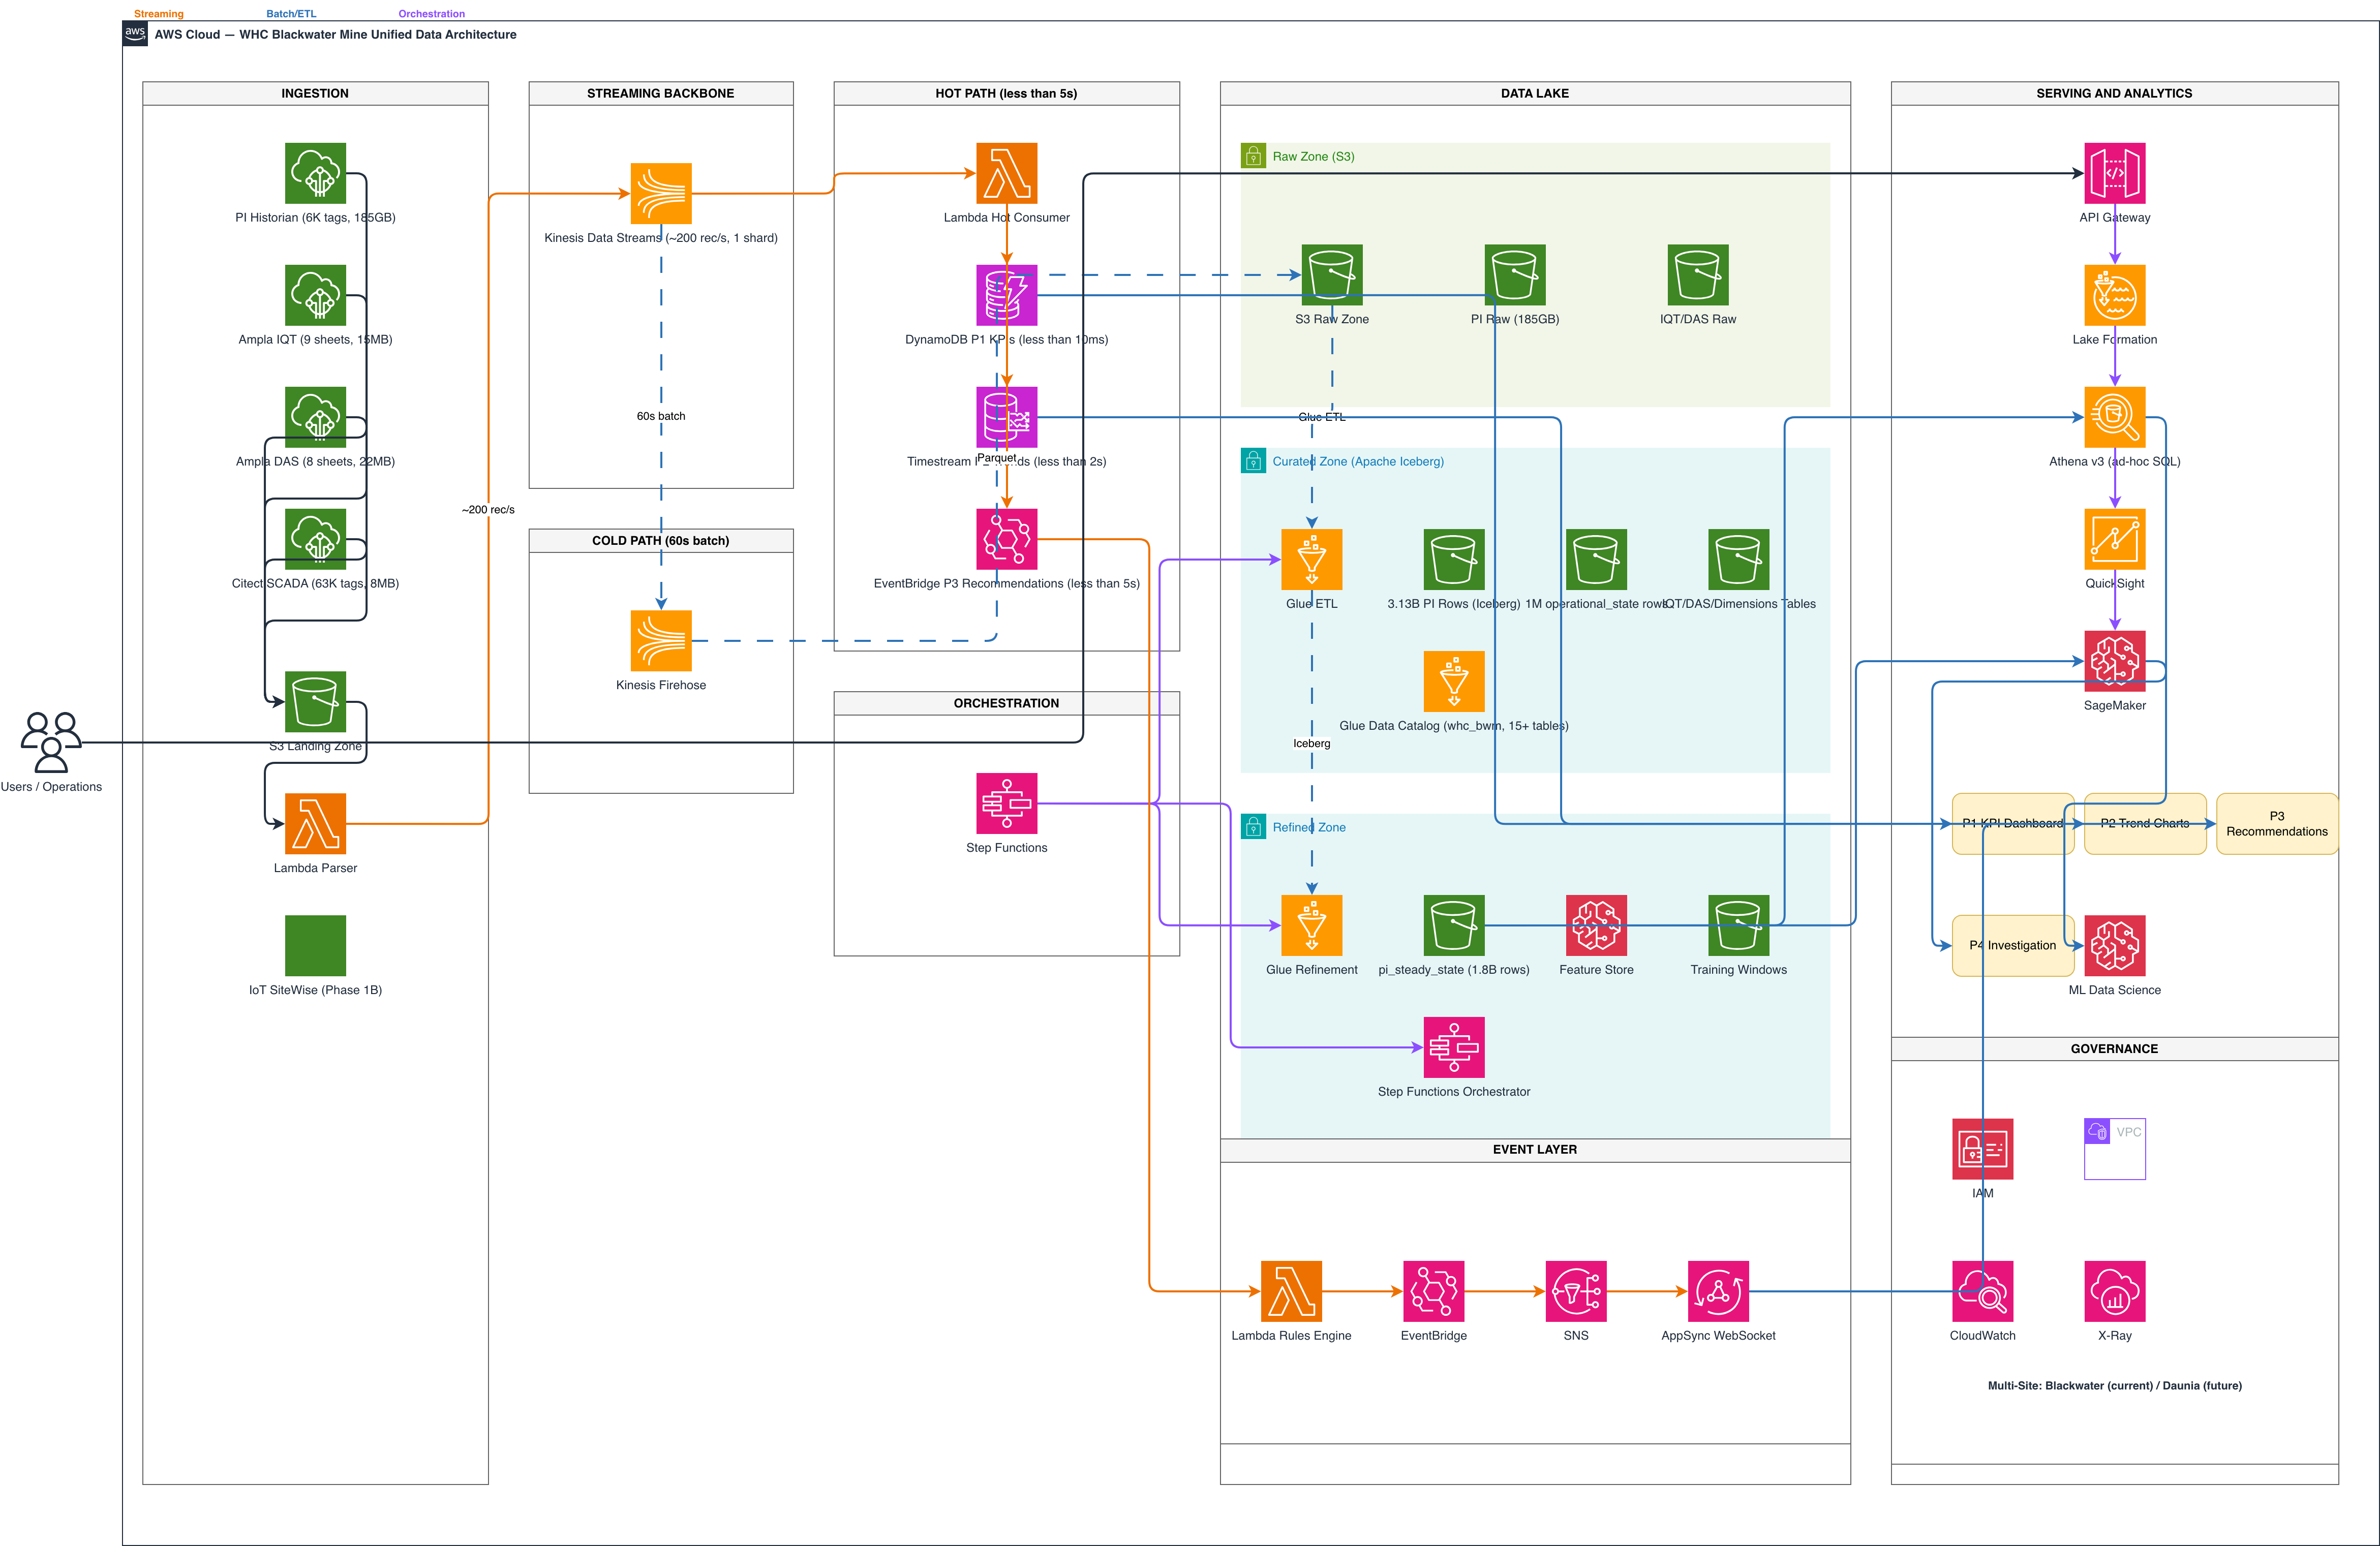The image size is (2380, 1546).
Task: Select the SageMaker icon
Action: coord(2115,661)
